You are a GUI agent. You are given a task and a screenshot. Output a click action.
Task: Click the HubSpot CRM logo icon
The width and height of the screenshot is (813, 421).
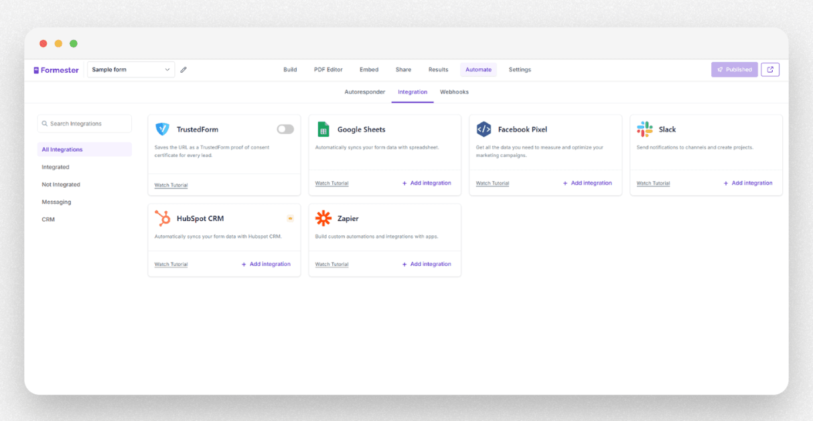[x=162, y=219]
